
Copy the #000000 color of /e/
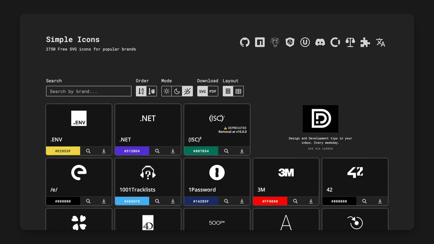click(63, 201)
